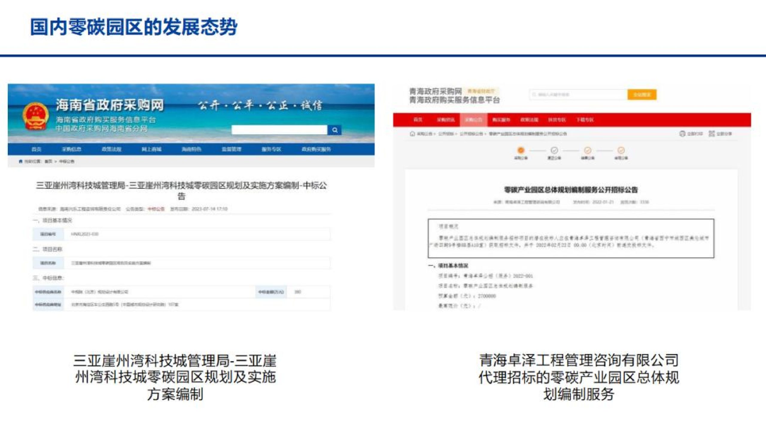This screenshot has height=431, width=766.
Task: Click the home icon in the Hainan breadcrumb
Action: (21, 161)
